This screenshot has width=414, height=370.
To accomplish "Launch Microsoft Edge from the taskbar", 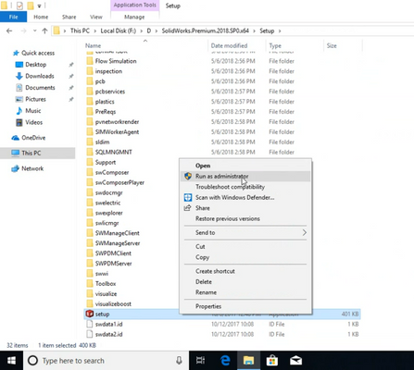I will (x=225, y=361).
